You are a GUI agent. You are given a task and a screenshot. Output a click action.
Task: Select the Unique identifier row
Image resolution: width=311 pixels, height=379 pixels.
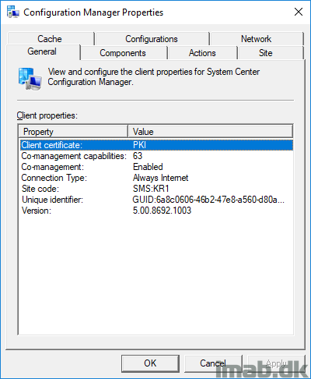tap(156, 200)
